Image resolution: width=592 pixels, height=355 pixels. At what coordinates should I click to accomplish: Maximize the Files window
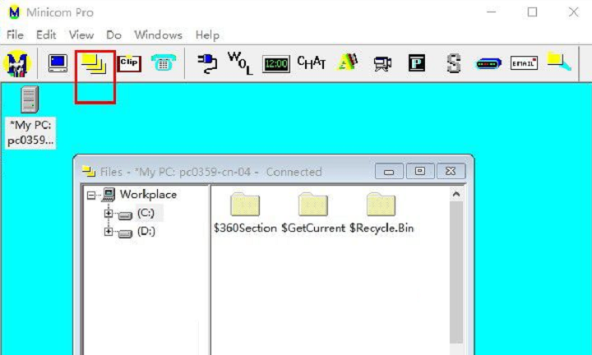click(x=420, y=171)
